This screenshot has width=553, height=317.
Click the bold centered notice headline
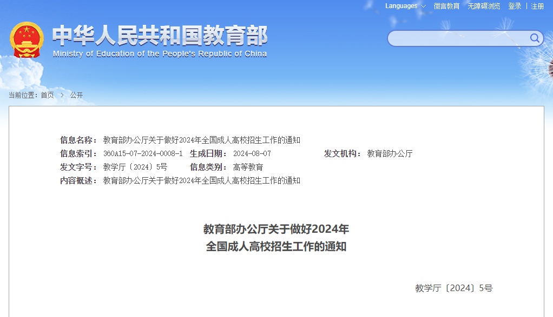pyautogui.click(x=276, y=238)
